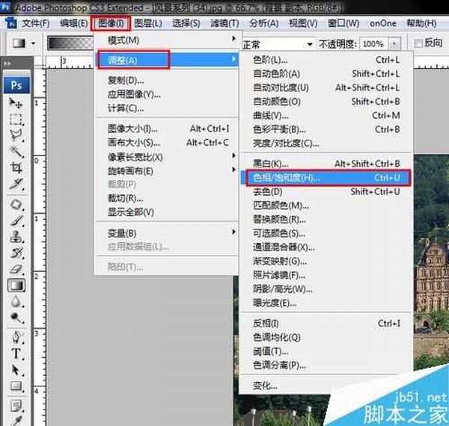Open the 正常 blend mode dropdown
Image resolution: width=449 pixels, height=426 pixels.
click(x=277, y=44)
